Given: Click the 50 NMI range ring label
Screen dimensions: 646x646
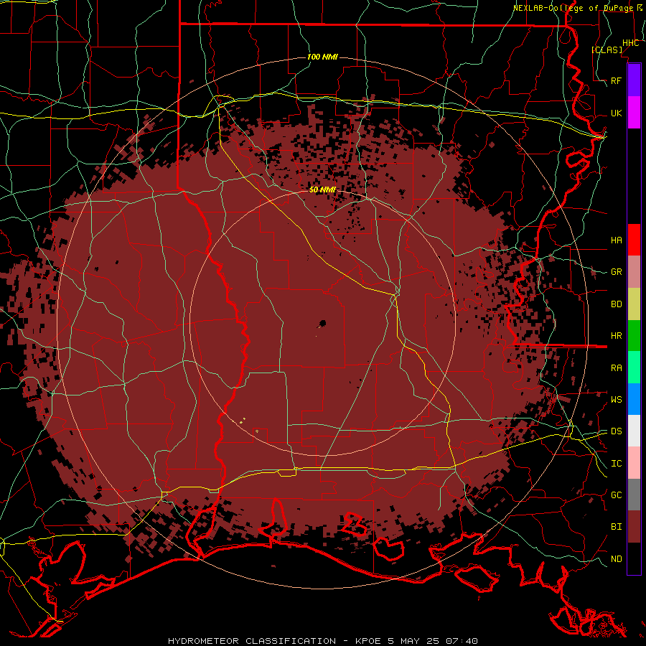Looking at the screenshot, I should (322, 189).
